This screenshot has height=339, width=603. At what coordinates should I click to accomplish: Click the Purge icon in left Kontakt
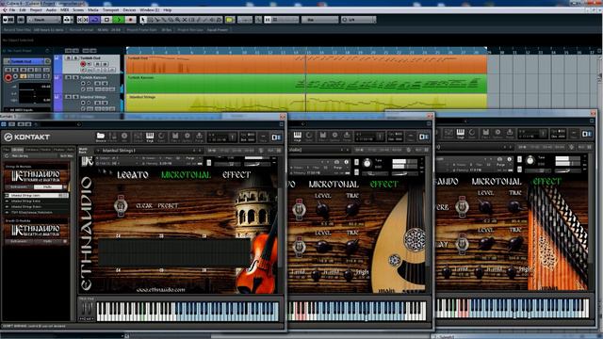click(x=199, y=137)
